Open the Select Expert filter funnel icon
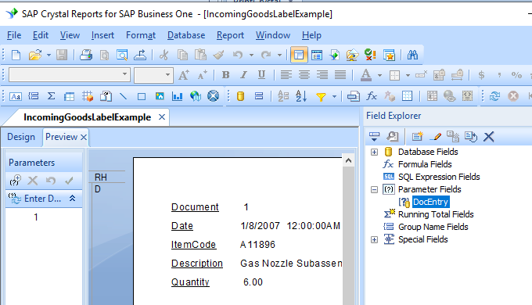 321,97
